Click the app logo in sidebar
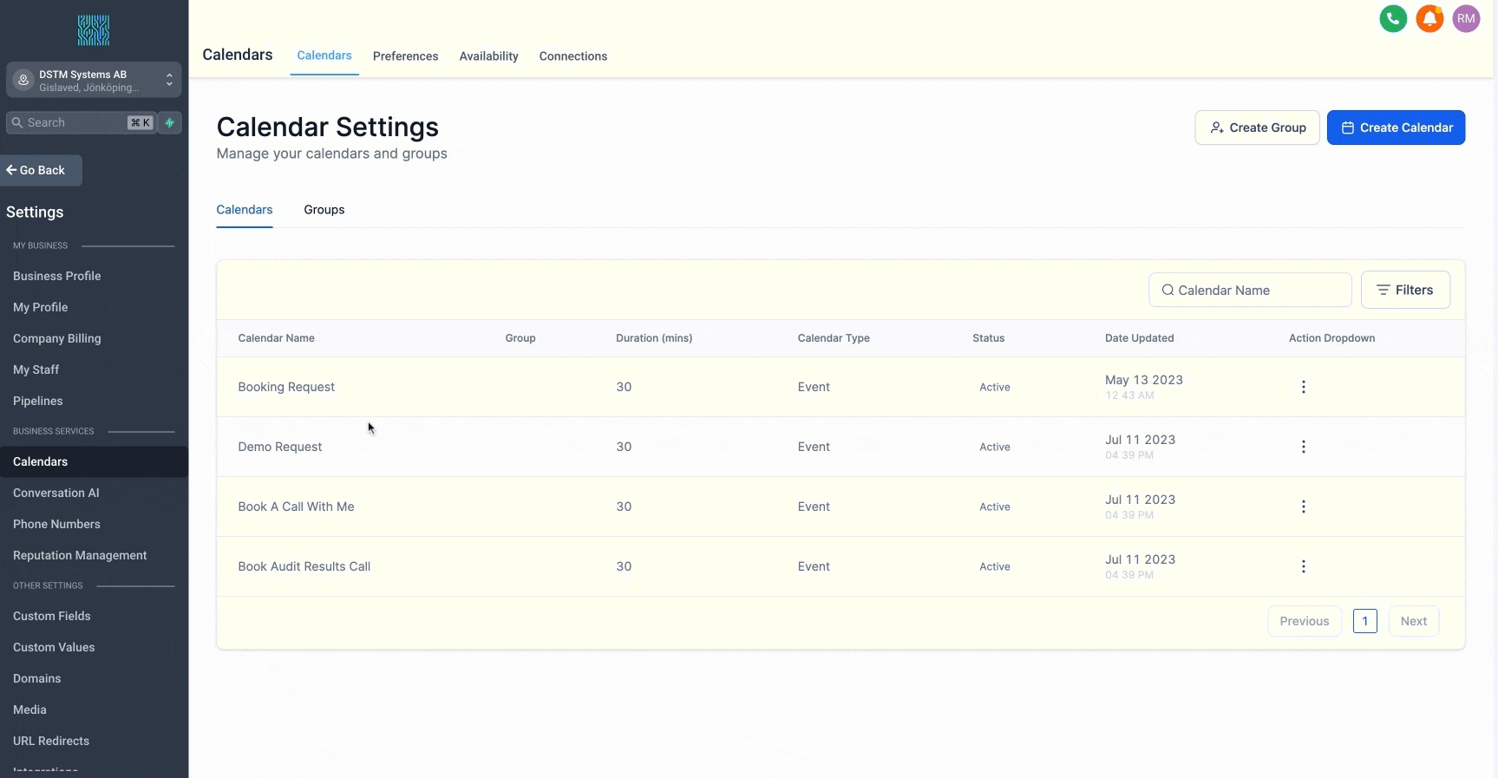This screenshot has width=1498, height=778. pyautogui.click(x=94, y=30)
